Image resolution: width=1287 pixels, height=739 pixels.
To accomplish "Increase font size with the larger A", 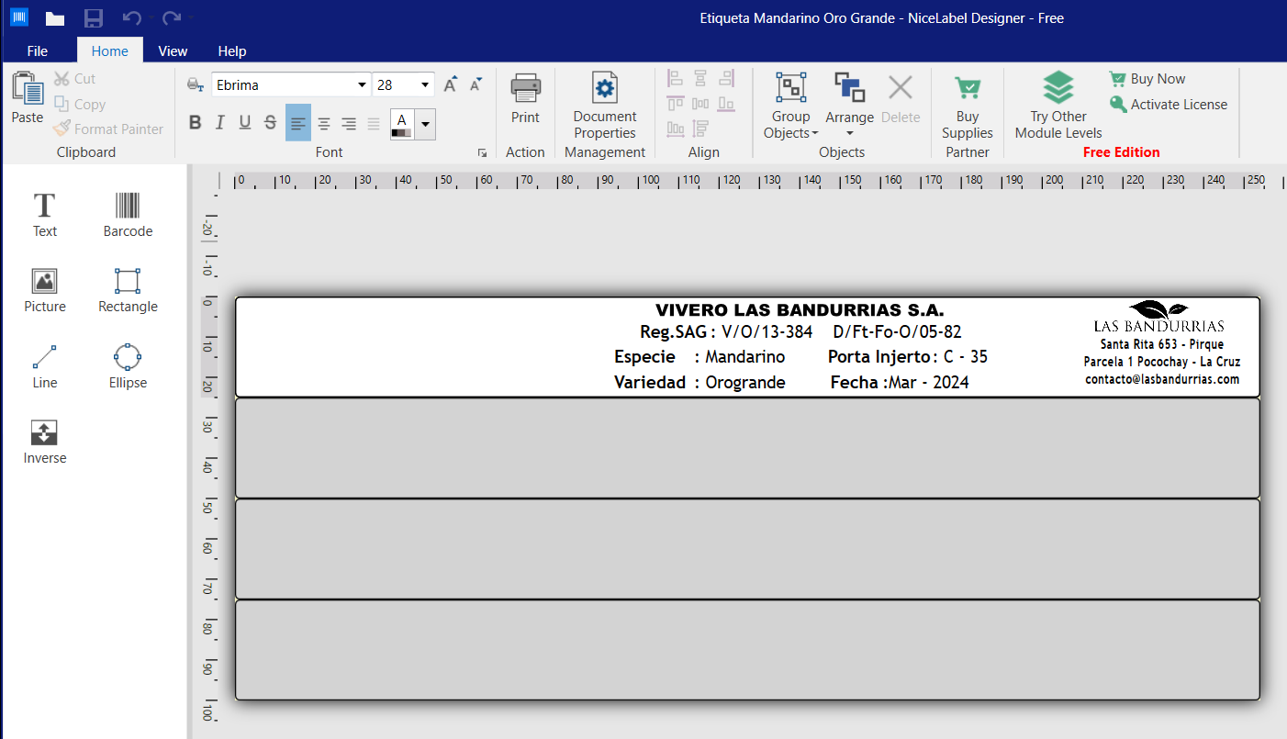I will (x=450, y=85).
